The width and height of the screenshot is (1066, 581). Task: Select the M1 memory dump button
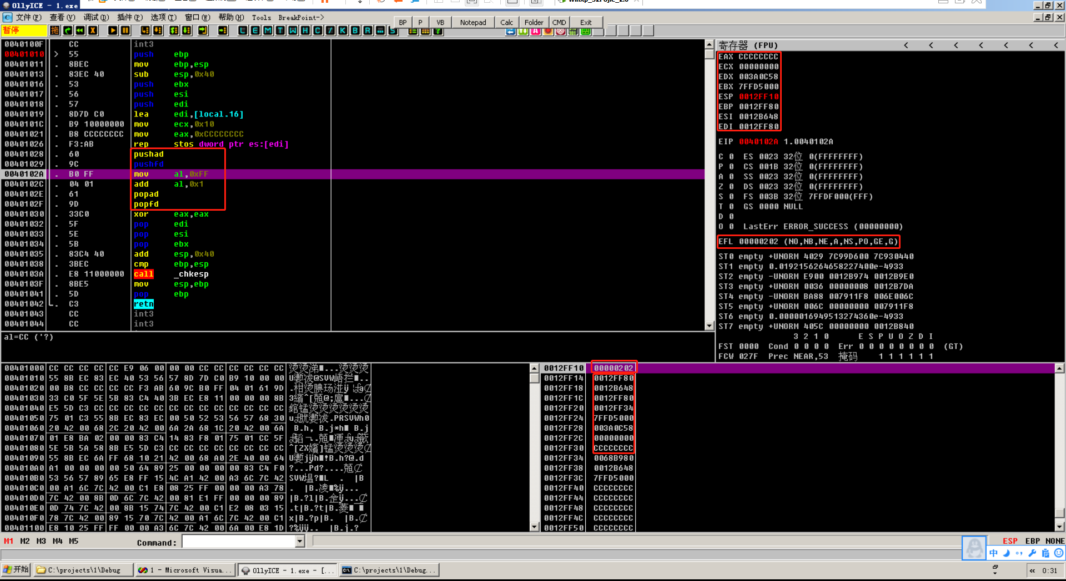tap(8, 541)
